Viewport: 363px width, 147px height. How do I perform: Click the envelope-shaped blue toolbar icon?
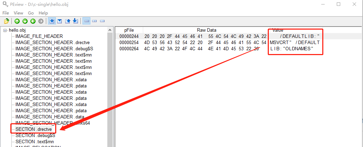60,21
